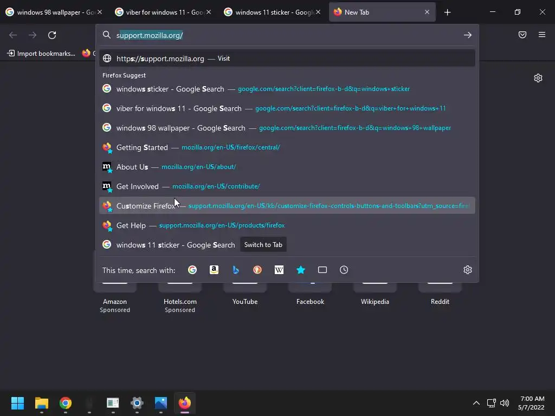
Task: Search this time with DuckDuckGo icon
Action: point(257,270)
